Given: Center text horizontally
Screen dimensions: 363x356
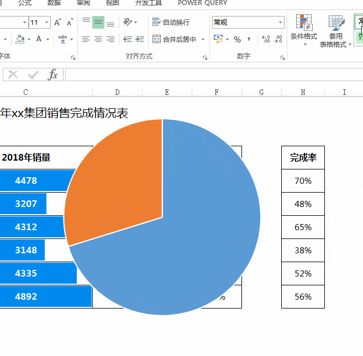Looking at the screenshot, I should [98, 39].
